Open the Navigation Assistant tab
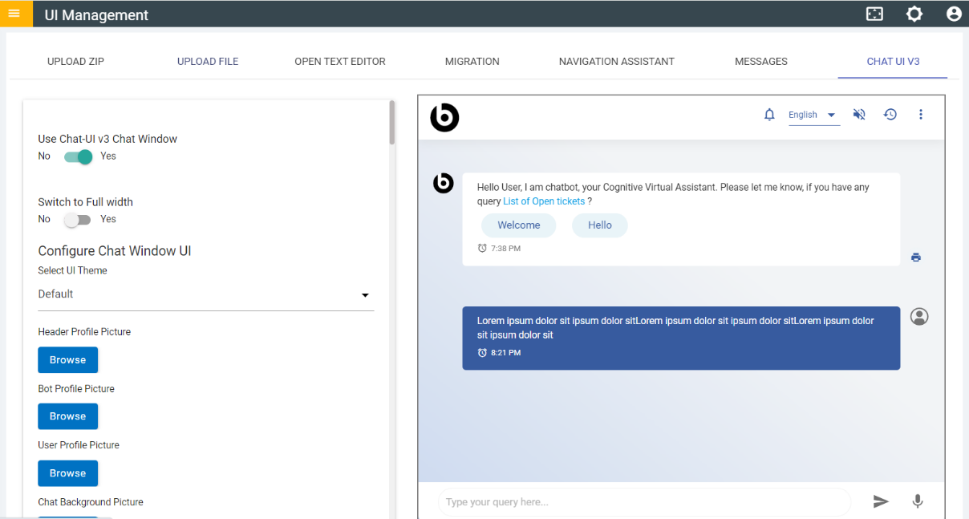This screenshot has width=969, height=519. tap(617, 61)
